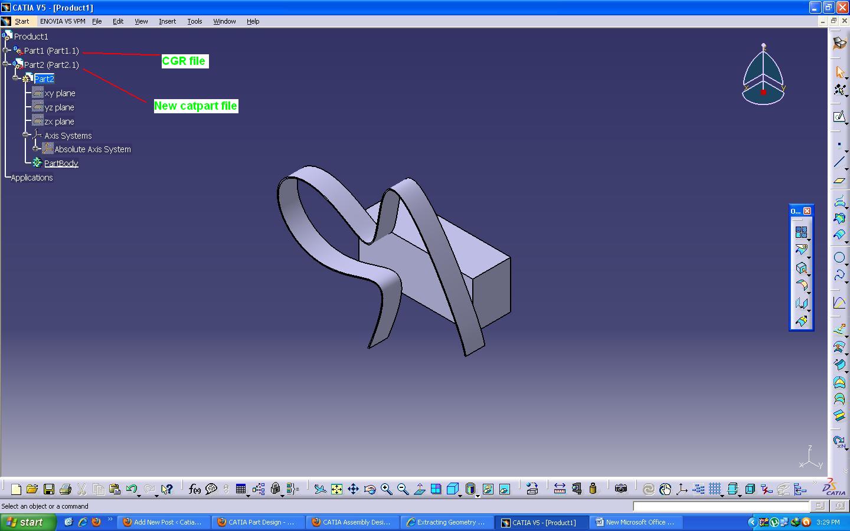Undo the last action
Image resolution: width=850 pixels, height=531 pixels.
131,489
